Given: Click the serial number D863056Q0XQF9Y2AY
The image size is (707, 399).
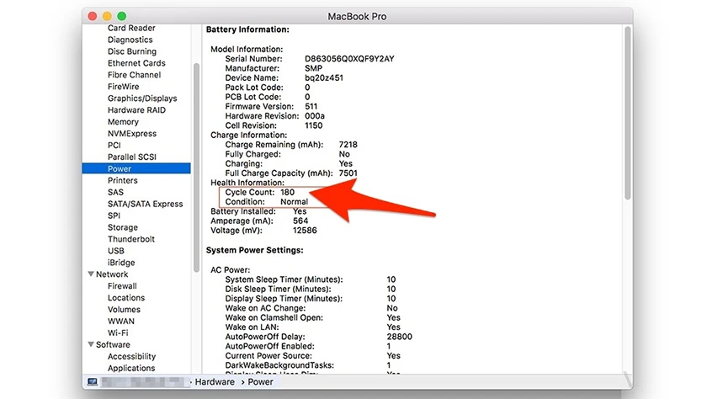Looking at the screenshot, I should (x=349, y=59).
